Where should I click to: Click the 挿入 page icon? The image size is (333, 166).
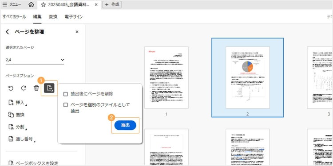pyautogui.click(x=11, y=103)
